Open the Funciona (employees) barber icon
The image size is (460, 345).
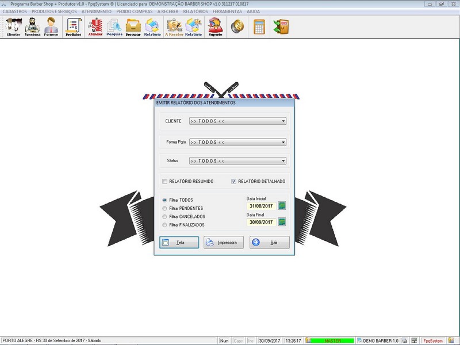coord(32,27)
